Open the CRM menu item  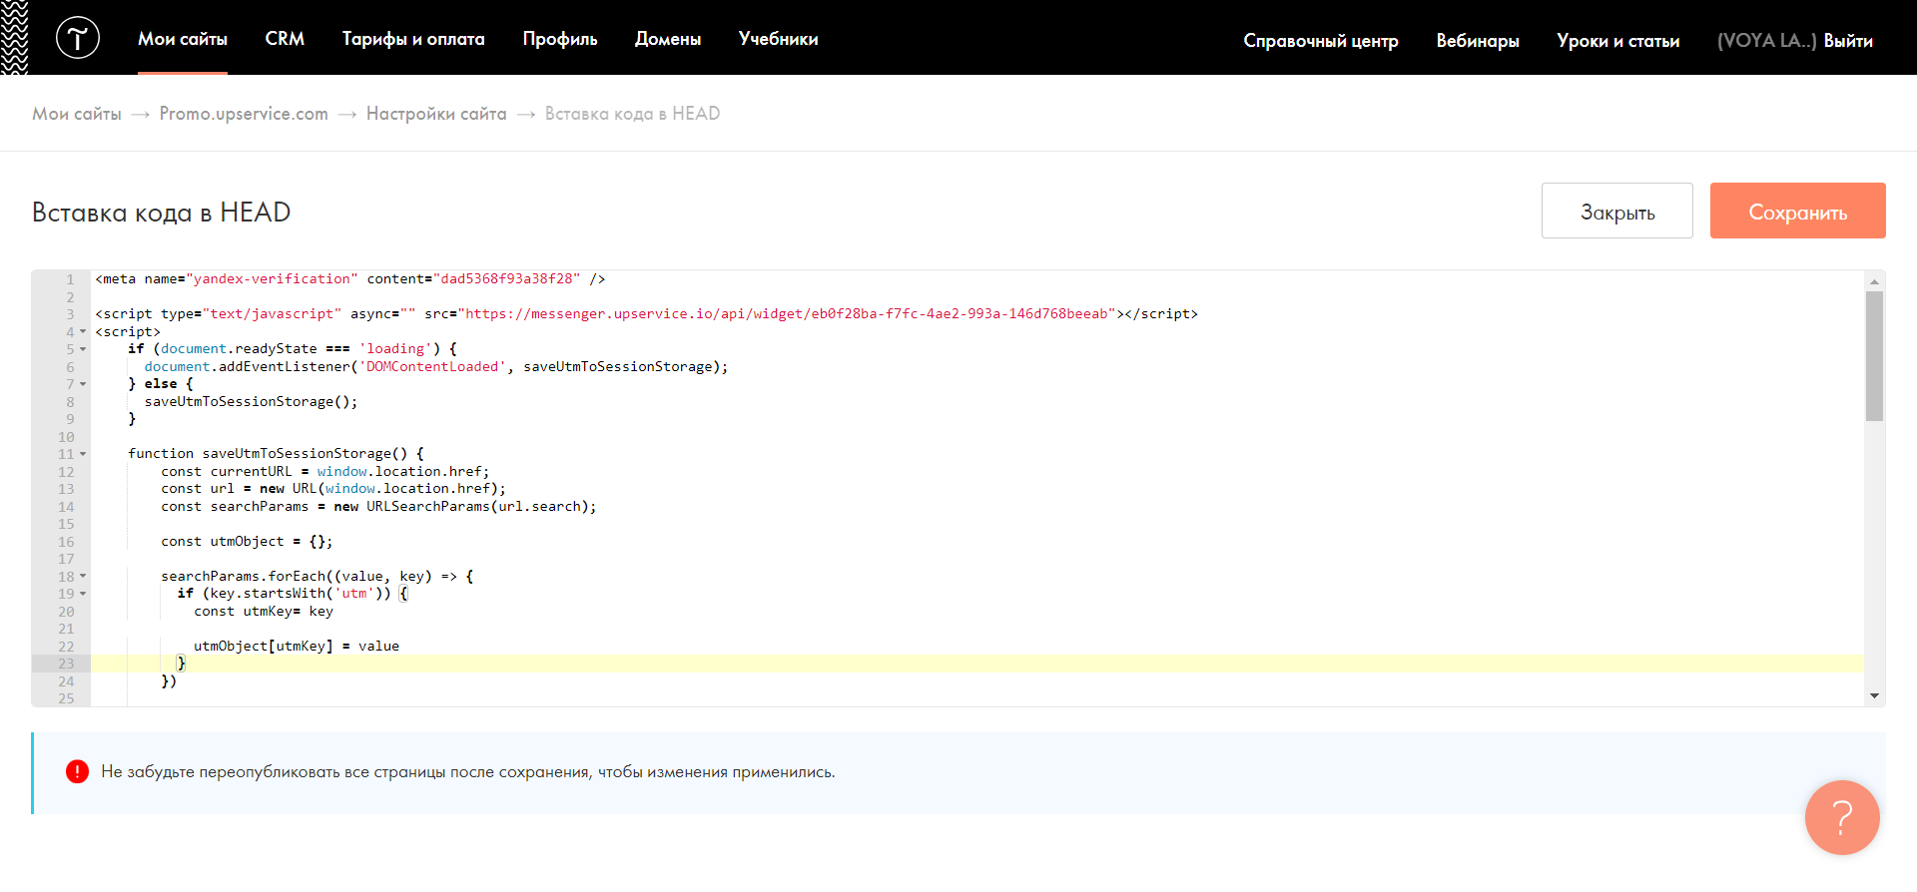(x=285, y=39)
